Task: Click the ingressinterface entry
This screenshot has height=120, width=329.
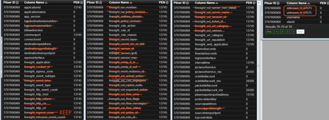Action: pos(205,58)
